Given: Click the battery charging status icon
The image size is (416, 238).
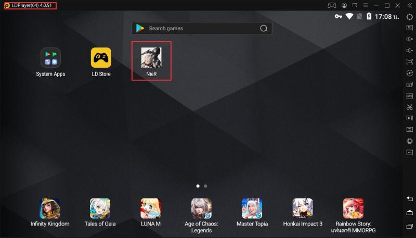Looking at the screenshot, I should pos(369,17).
